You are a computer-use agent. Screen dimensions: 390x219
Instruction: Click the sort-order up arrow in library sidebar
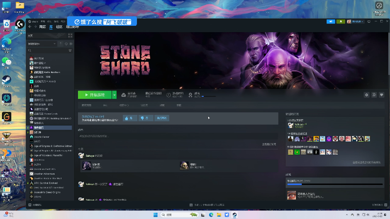pyautogui.click(x=60, y=44)
